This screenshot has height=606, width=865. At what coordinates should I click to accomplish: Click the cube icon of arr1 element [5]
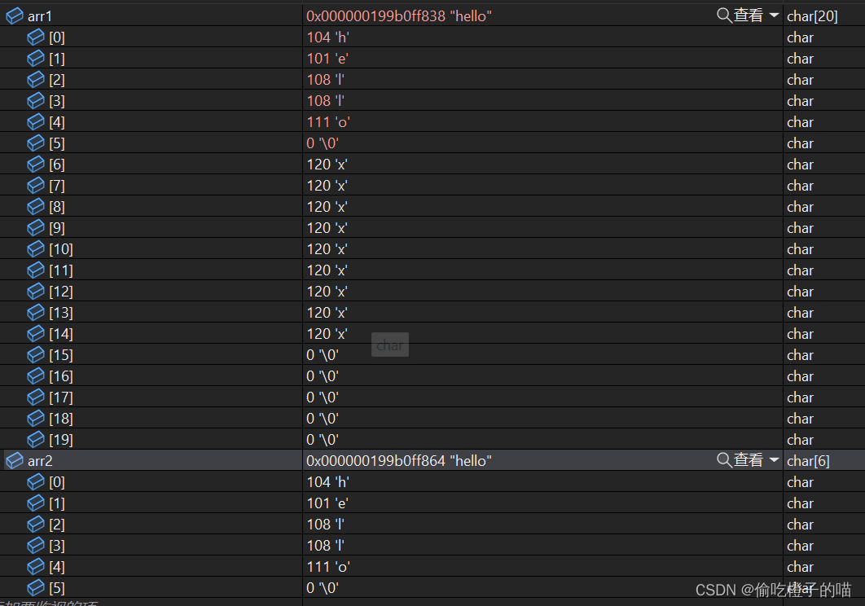(x=36, y=143)
